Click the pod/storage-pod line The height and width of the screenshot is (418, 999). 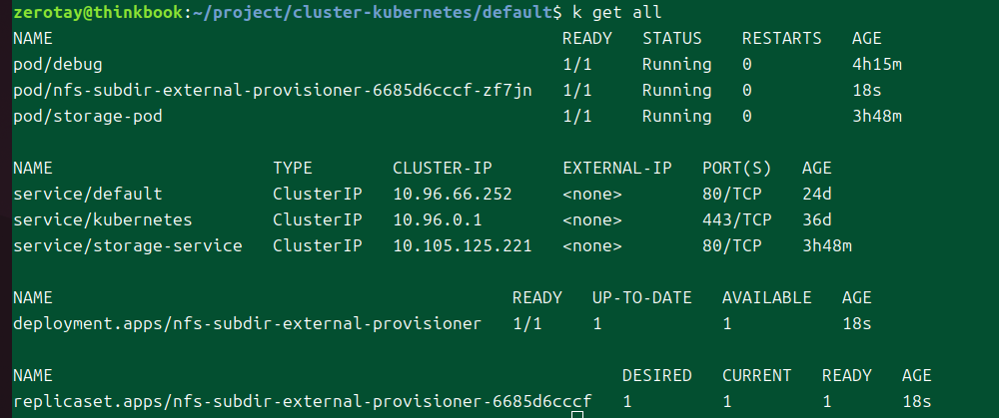point(88,116)
